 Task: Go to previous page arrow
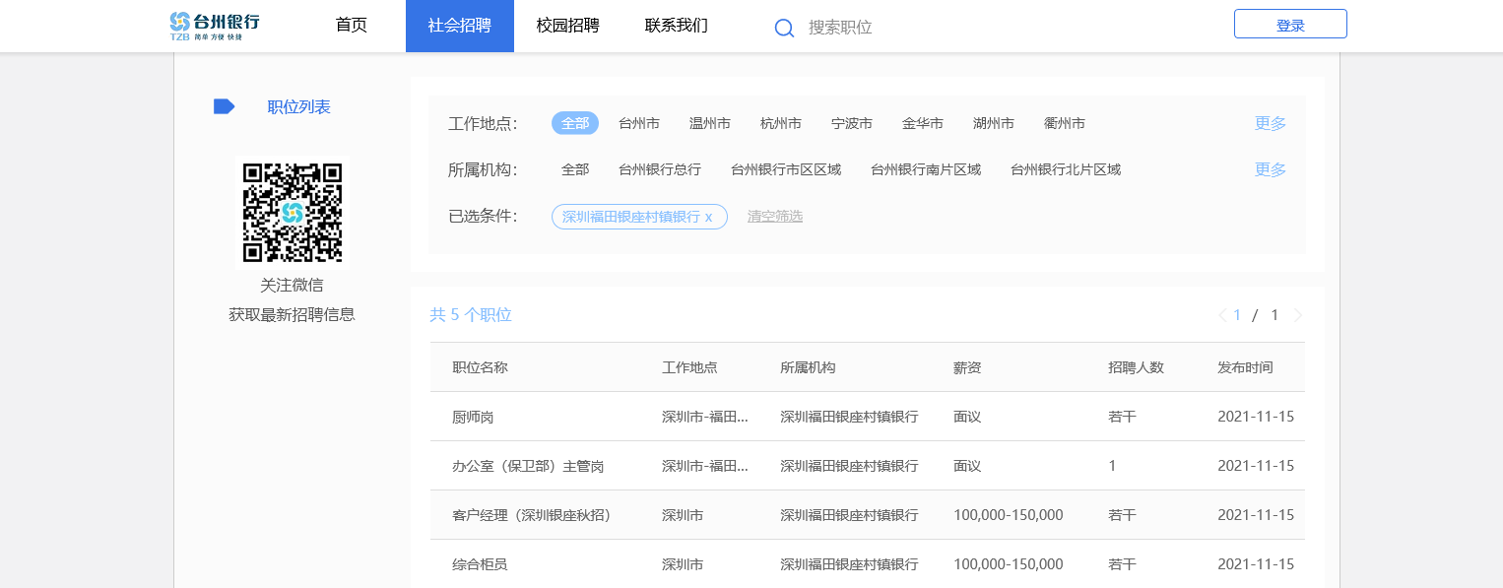click(x=1222, y=315)
